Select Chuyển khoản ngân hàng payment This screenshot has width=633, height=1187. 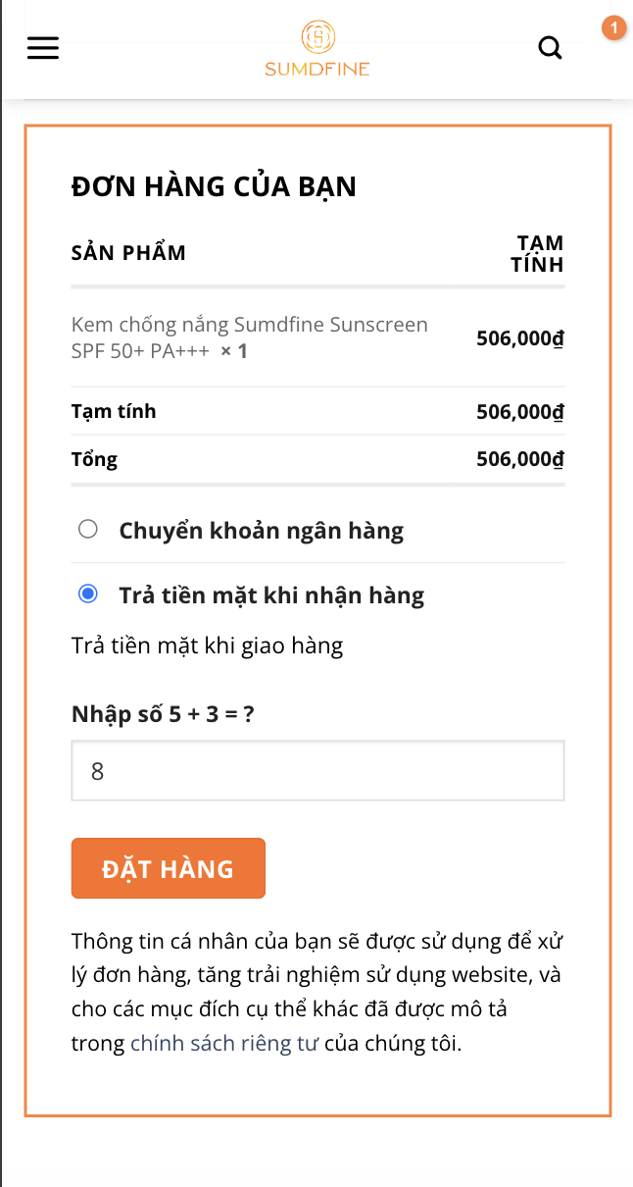88,528
